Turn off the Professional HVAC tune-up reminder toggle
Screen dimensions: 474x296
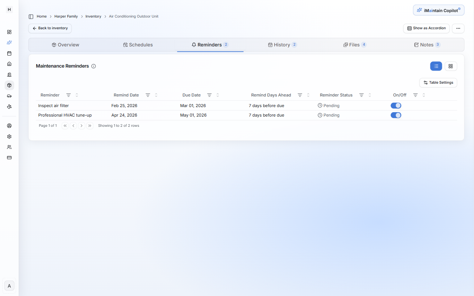[396, 115]
